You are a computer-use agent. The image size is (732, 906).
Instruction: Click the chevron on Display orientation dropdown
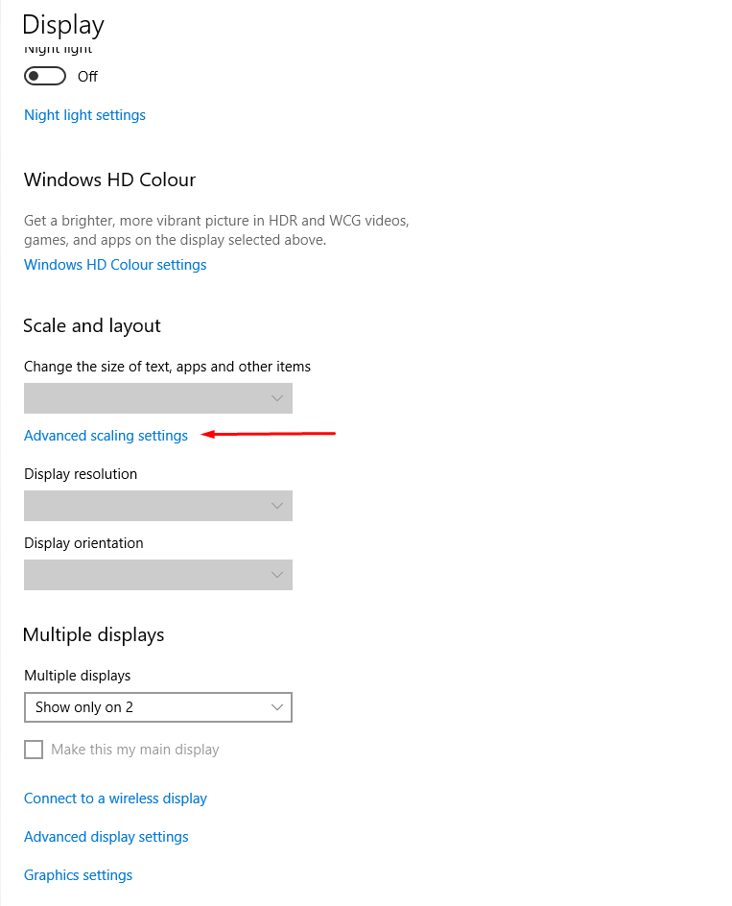pyautogui.click(x=277, y=575)
